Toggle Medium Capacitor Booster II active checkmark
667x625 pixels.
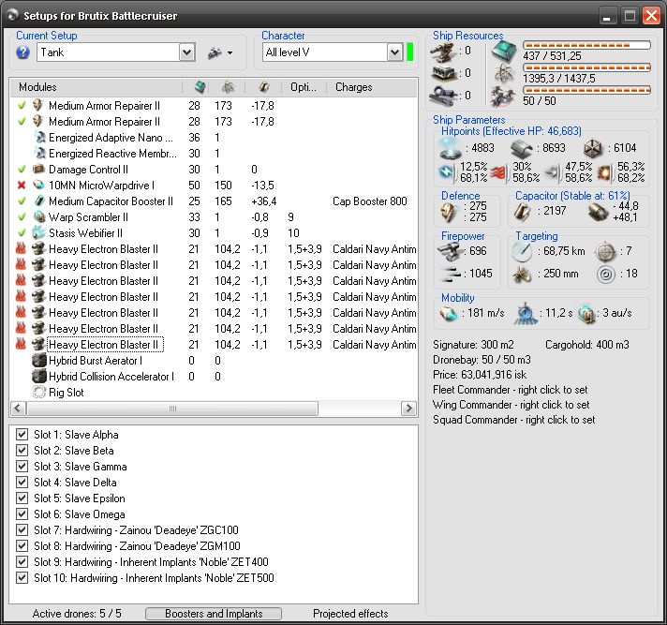22,201
